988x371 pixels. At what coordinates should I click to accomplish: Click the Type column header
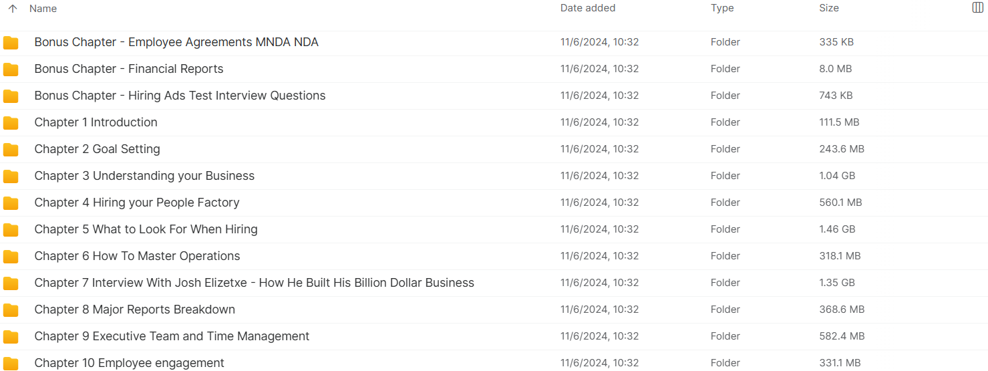[x=722, y=8]
